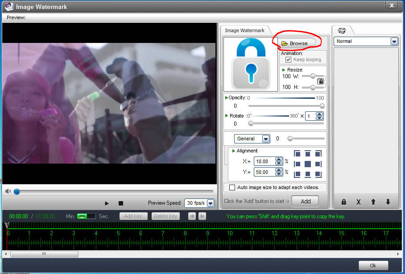The image size is (405, 274).
Task: Jump to the next key point
Action: pos(202,216)
